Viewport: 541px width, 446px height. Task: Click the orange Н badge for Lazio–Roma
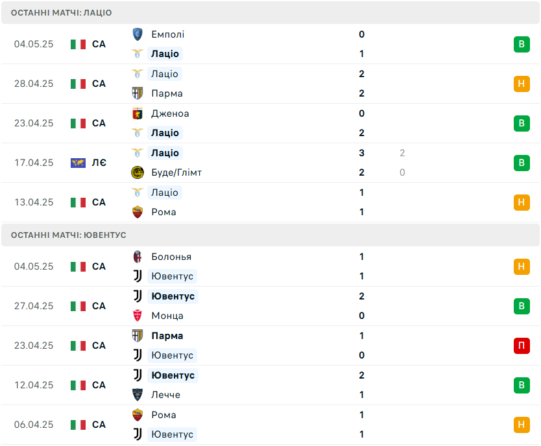[x=522, y=202]
